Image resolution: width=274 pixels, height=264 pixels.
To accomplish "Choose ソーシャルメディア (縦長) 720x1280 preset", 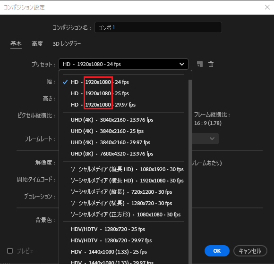I will pos(123,192).
